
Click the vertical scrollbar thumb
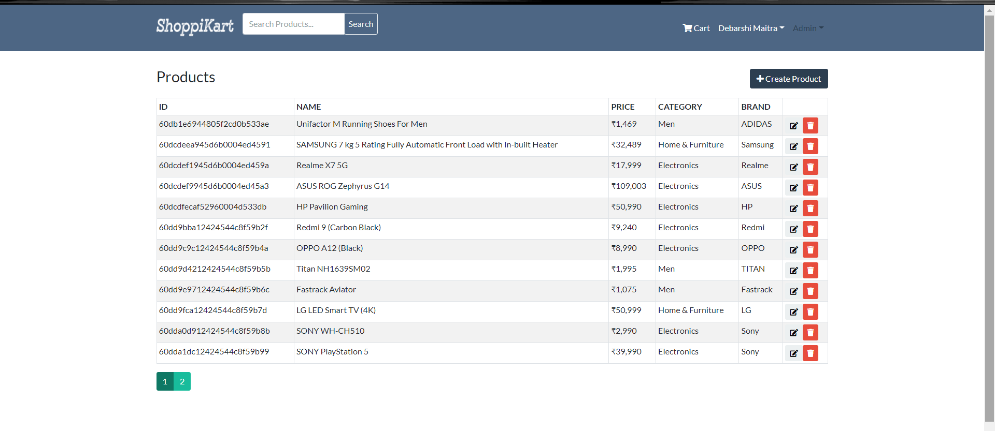pos(989,219)
